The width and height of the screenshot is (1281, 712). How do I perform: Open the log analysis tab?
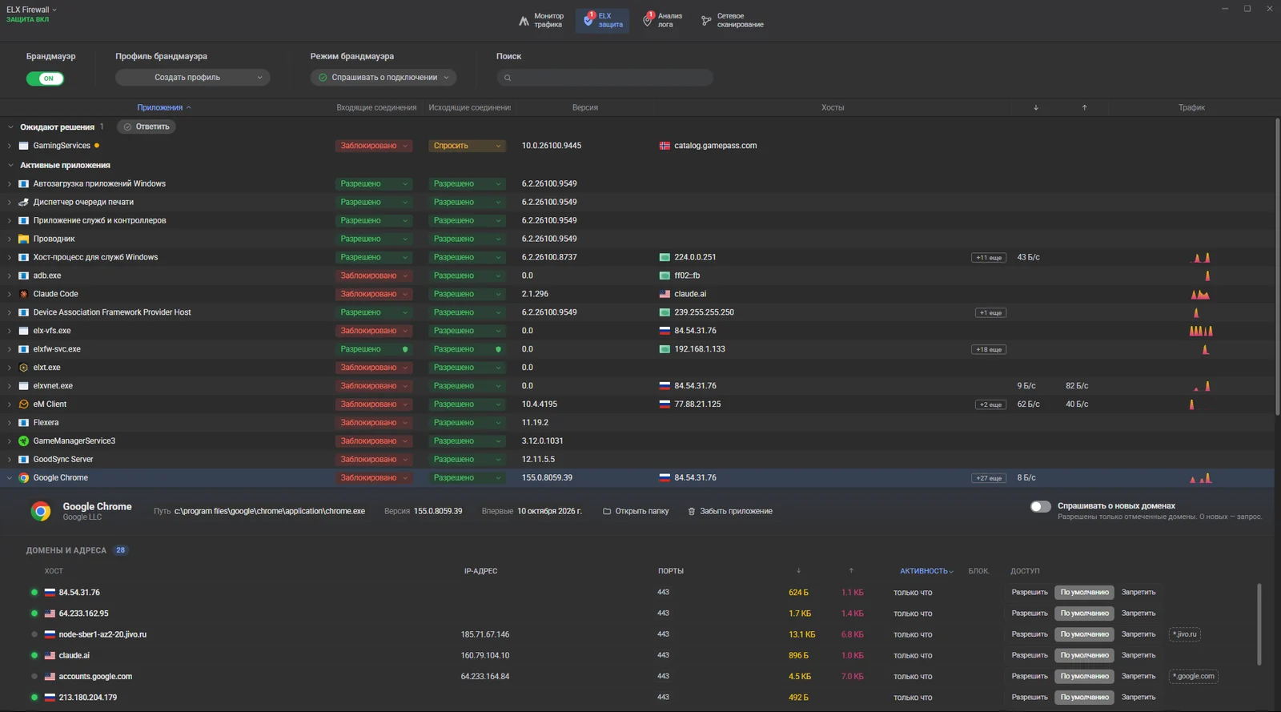pos(663,20)
